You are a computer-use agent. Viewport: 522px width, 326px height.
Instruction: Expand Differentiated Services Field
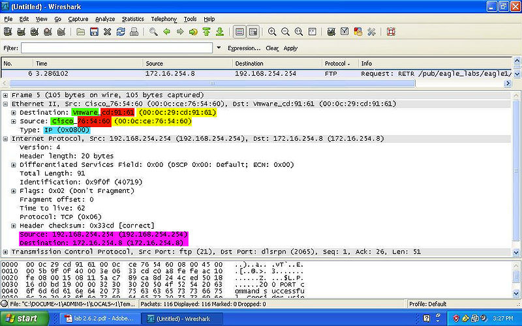14,165
